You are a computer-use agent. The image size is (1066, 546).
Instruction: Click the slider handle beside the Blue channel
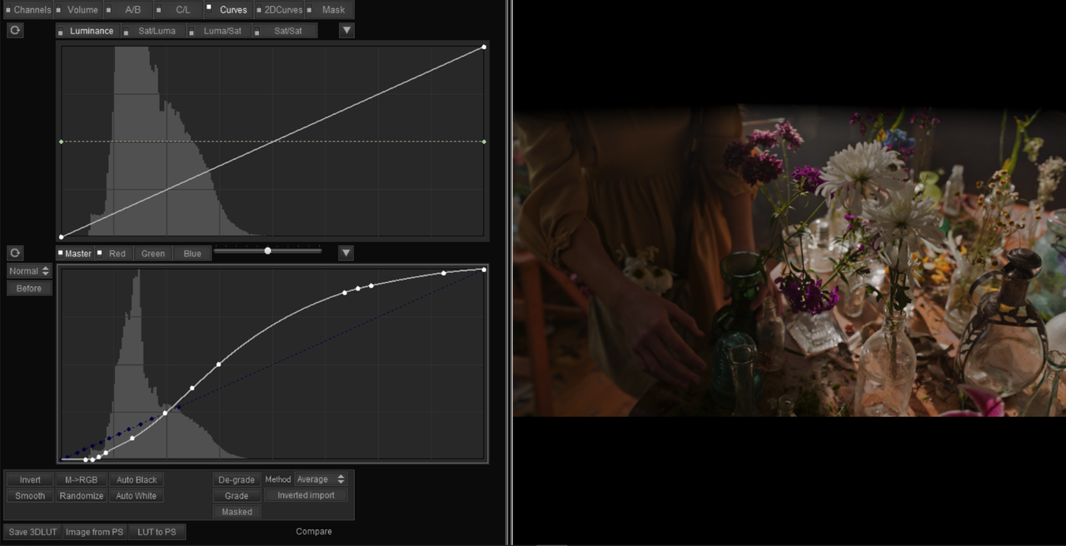pyautogui.click(x=267, y=250)
